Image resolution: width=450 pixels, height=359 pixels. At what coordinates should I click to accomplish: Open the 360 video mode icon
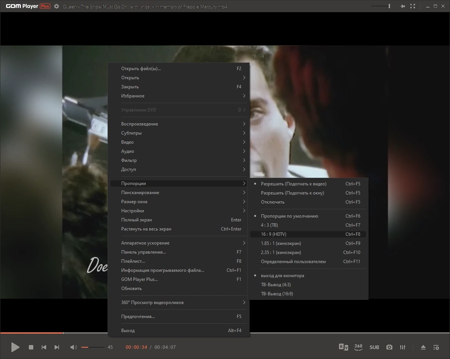[x=358, y=347]
